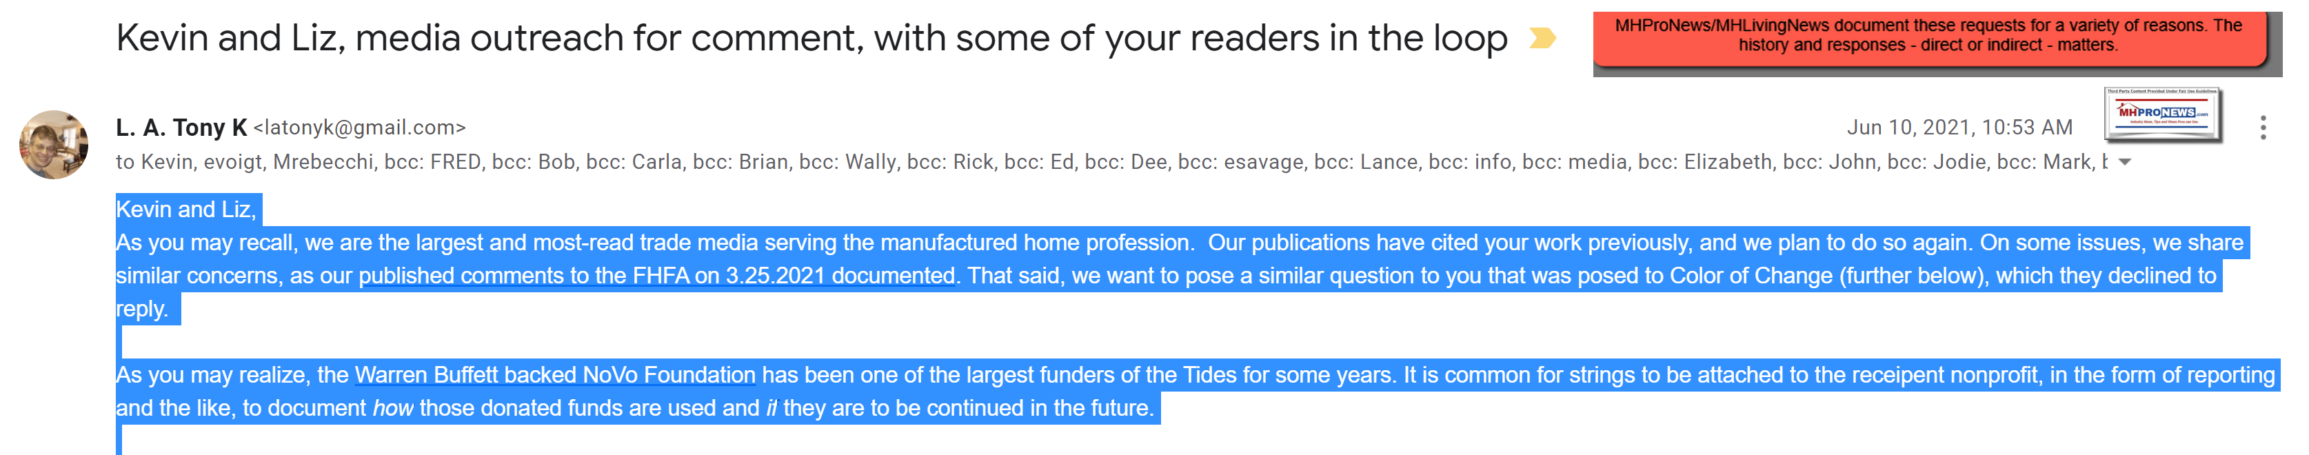This screenshot has height=455, width=2309.
Task: Click the 'Kevin and Liz,' greeting line
Action: pyautogui.click(x=186, y=210)
